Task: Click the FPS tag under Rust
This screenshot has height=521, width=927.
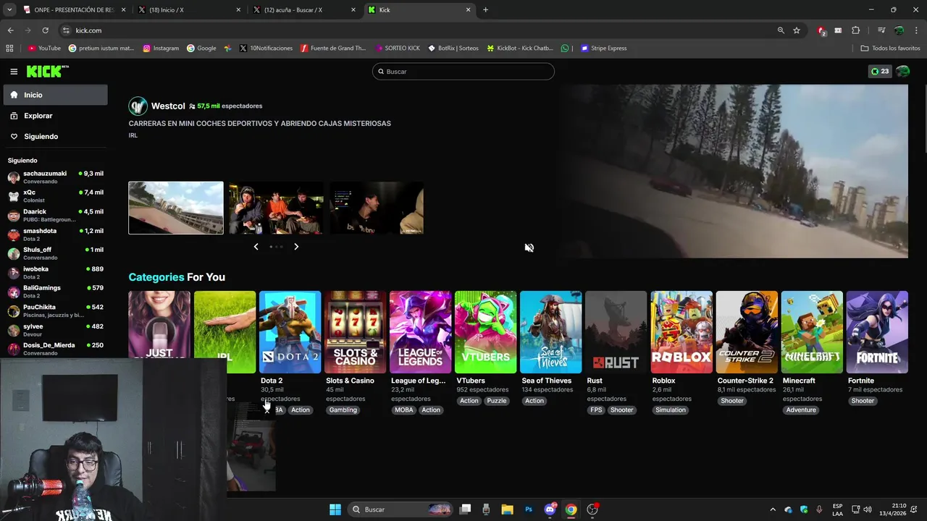Action: click(596, 410)
